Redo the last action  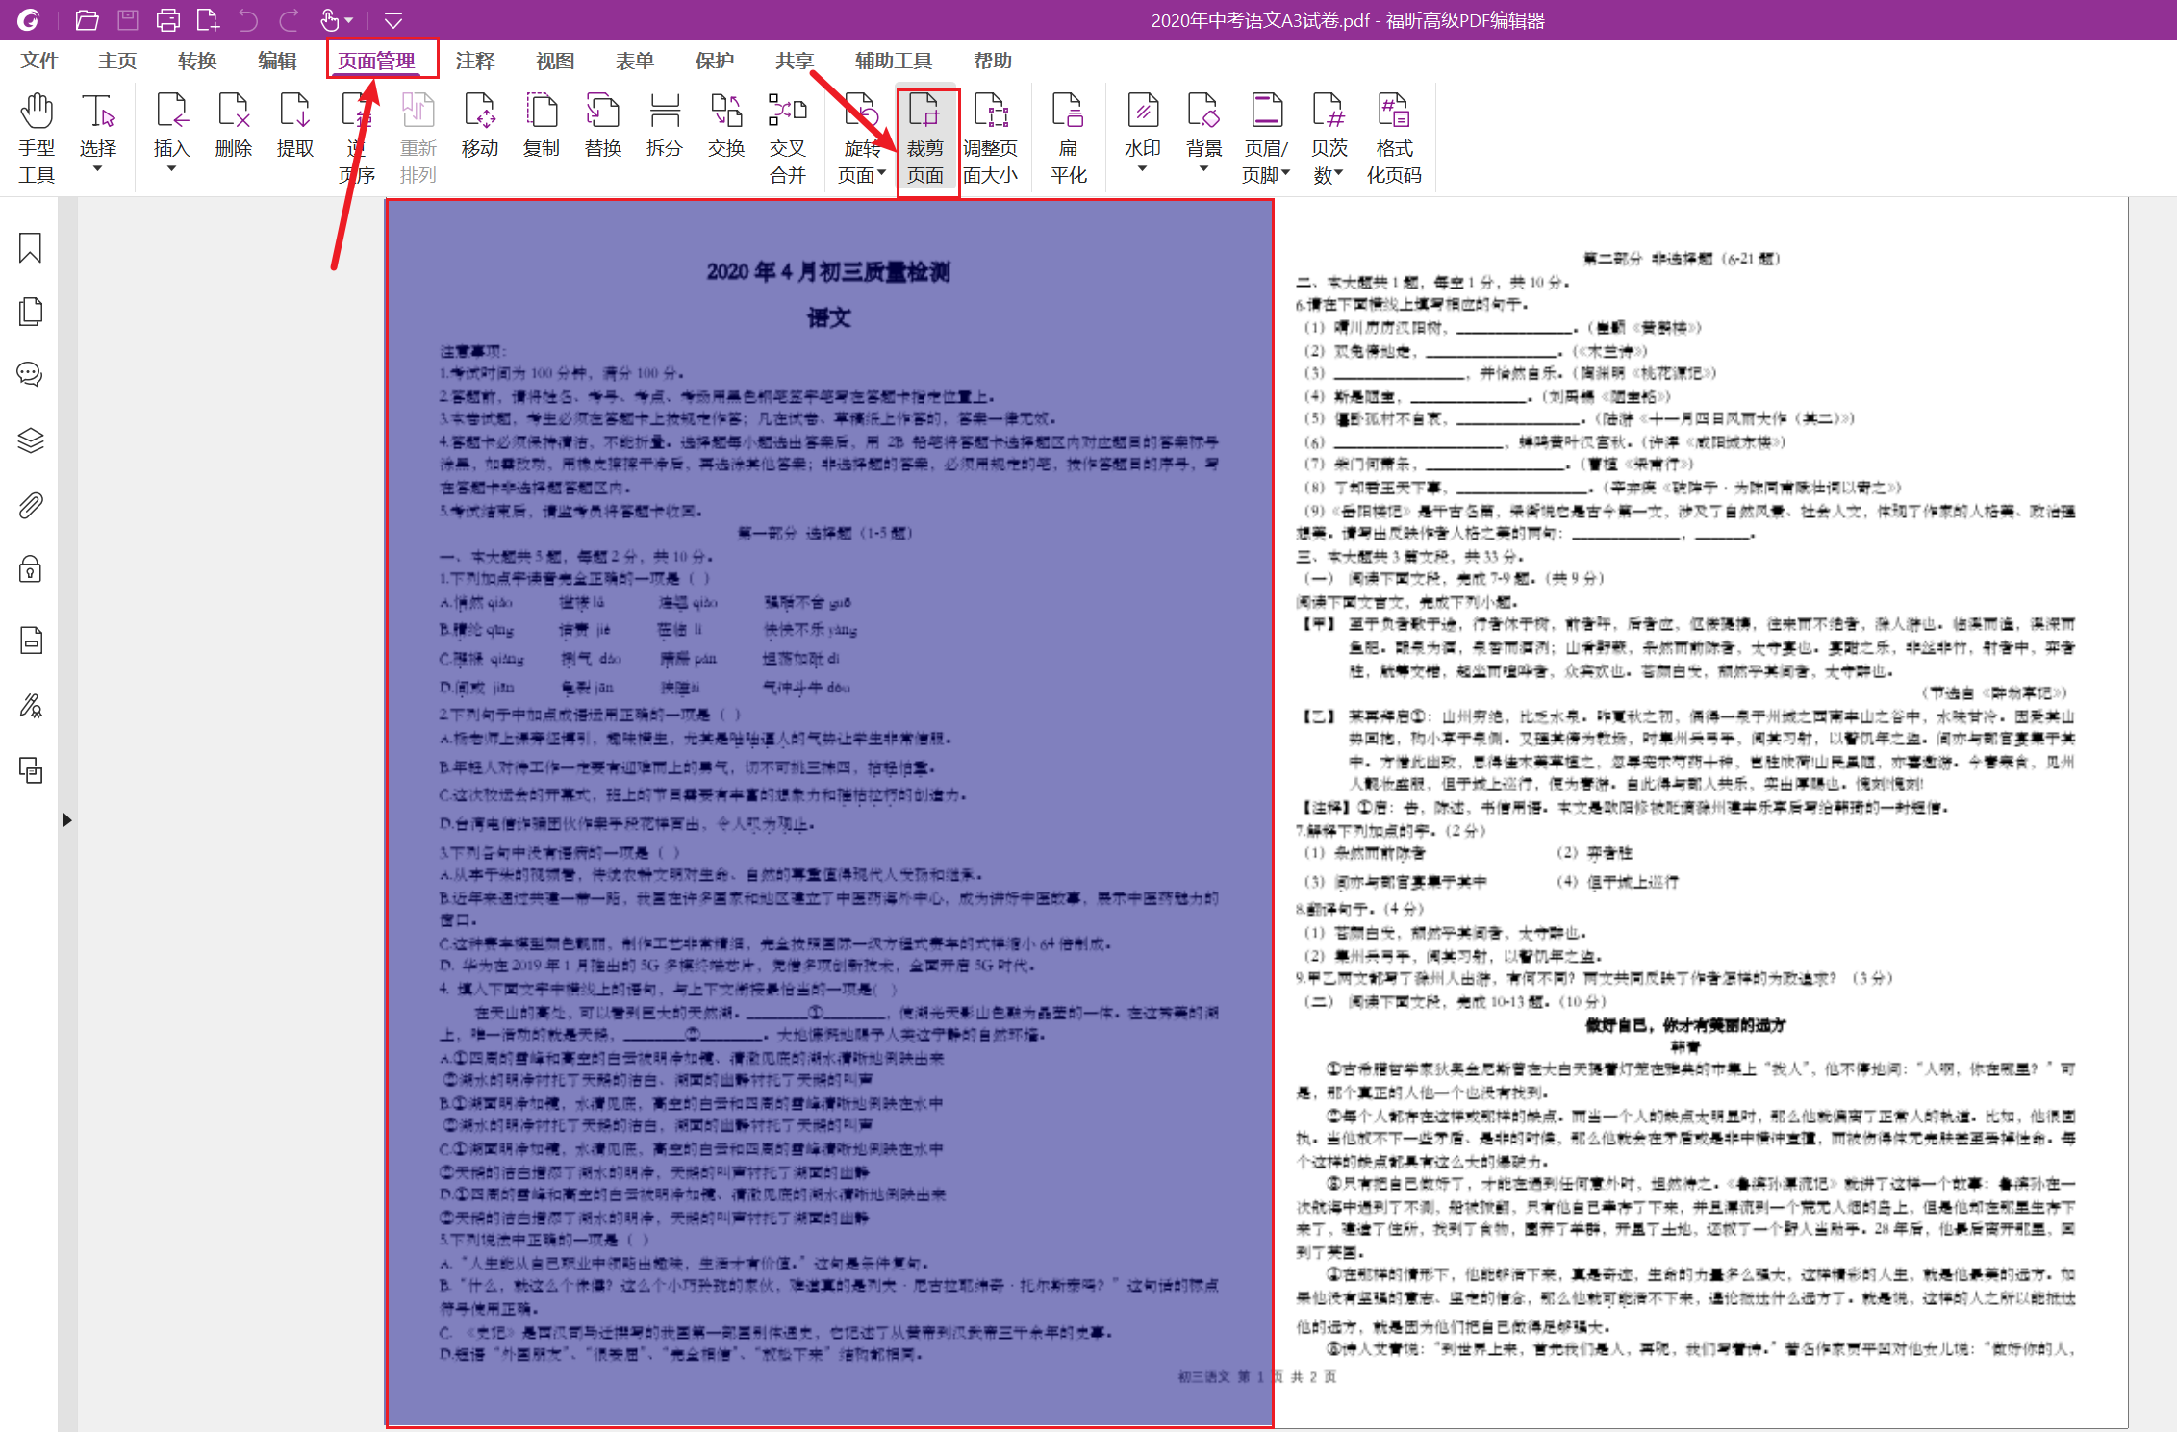(x=289, y=19)
